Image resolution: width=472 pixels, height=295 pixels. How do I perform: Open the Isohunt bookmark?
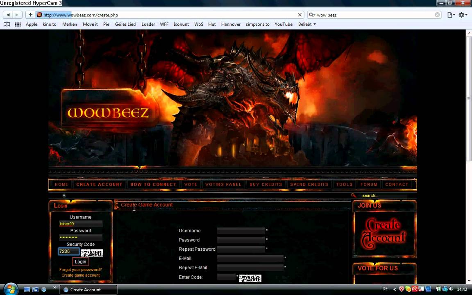coord(181,25)
